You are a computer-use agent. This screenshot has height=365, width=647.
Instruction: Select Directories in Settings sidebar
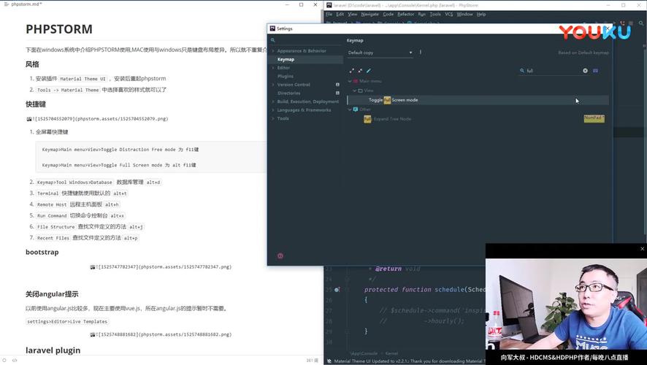[x=289, y=93]
